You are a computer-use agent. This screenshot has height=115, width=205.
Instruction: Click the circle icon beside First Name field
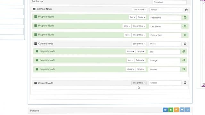(185, 17)
